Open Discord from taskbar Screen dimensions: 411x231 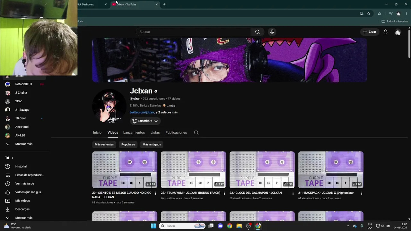220,226
